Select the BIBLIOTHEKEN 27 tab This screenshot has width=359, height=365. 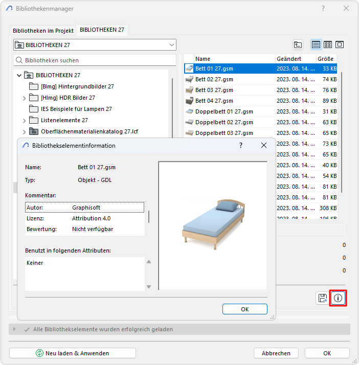pyautogui.click(x=102, y=30)
